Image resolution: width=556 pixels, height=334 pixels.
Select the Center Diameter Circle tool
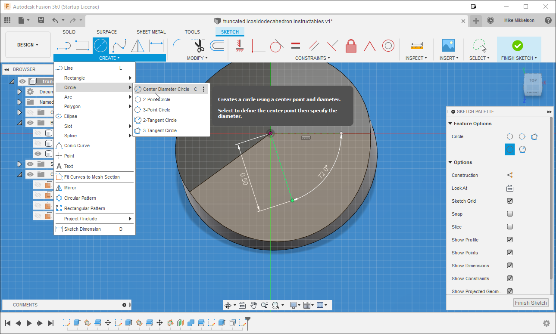pyautogui.click(x=166, y=89)
